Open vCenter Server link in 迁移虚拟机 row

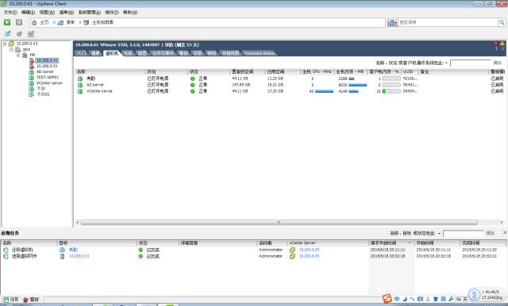[x=309, y=250]
